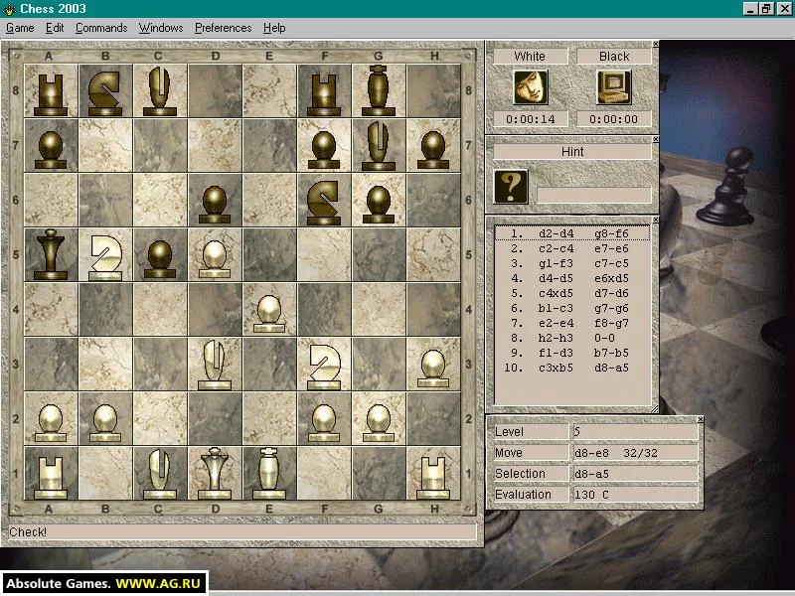Select the black pawn on d6
Screen dimensions: 795x596
215,205
